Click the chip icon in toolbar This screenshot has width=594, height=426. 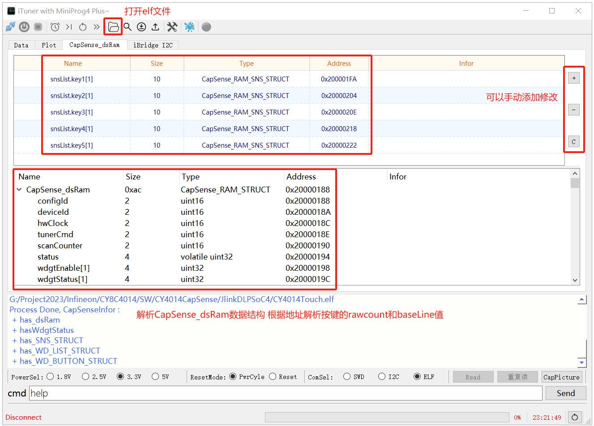[38, 27]
